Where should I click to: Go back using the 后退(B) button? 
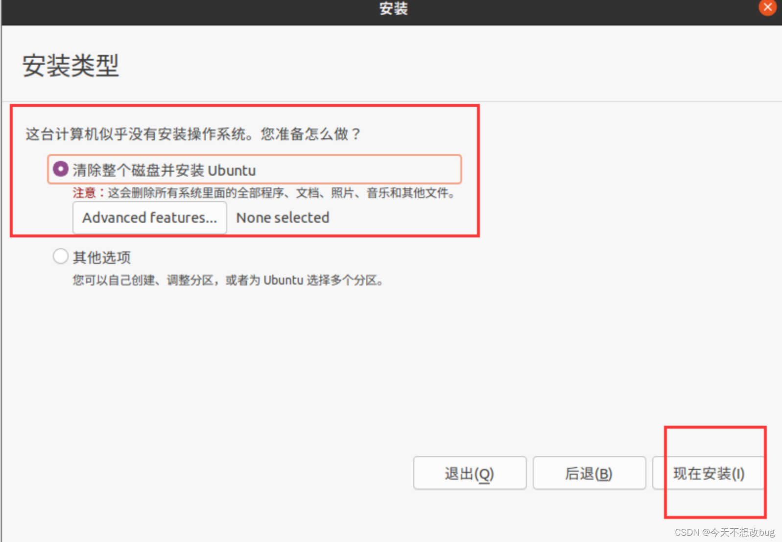589,473
